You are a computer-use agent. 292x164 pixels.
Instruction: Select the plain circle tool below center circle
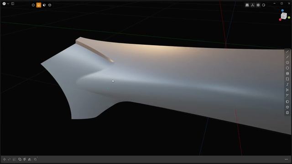point(287,68)
